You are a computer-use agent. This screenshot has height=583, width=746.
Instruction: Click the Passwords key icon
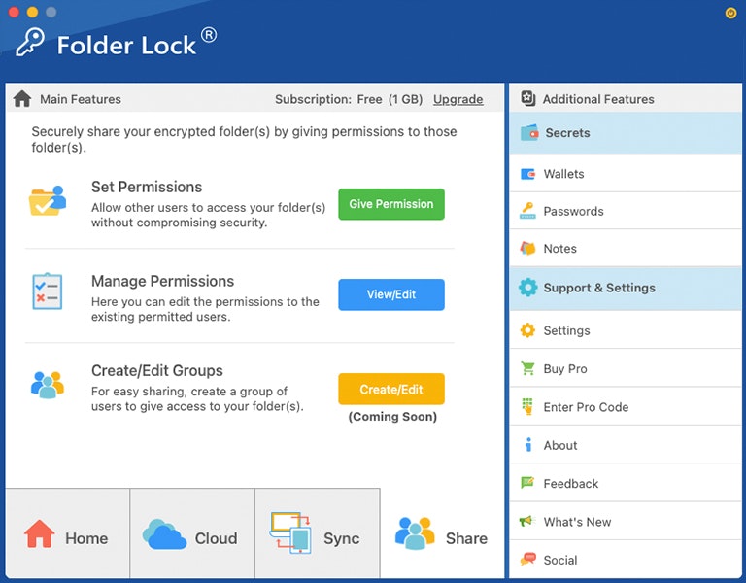[527, 211]
